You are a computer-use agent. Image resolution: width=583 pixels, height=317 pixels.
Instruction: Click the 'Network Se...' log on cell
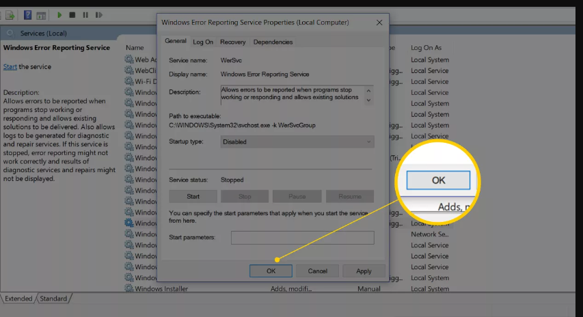430,234
